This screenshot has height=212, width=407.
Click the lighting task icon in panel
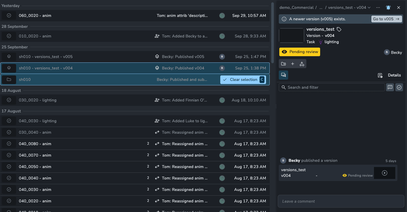[321, 42]
